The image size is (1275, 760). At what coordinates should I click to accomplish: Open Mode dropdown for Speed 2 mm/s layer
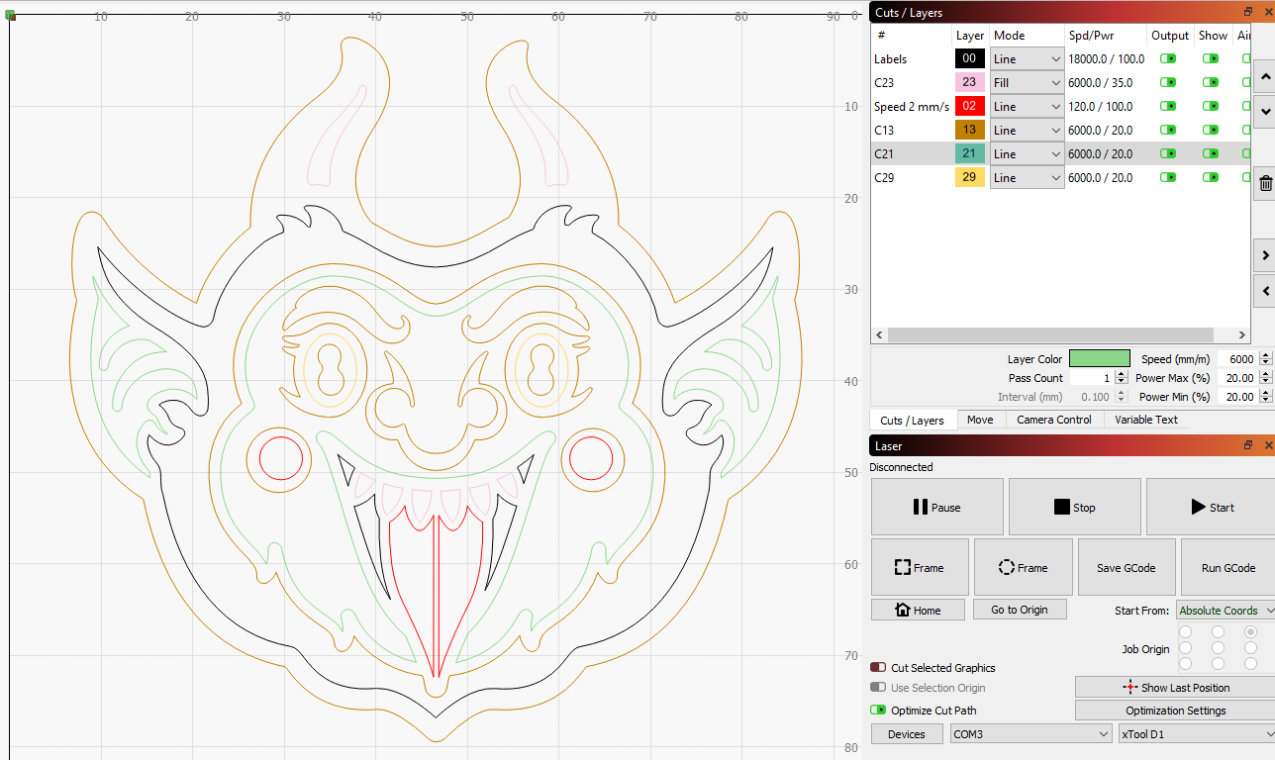[1027, 106]
